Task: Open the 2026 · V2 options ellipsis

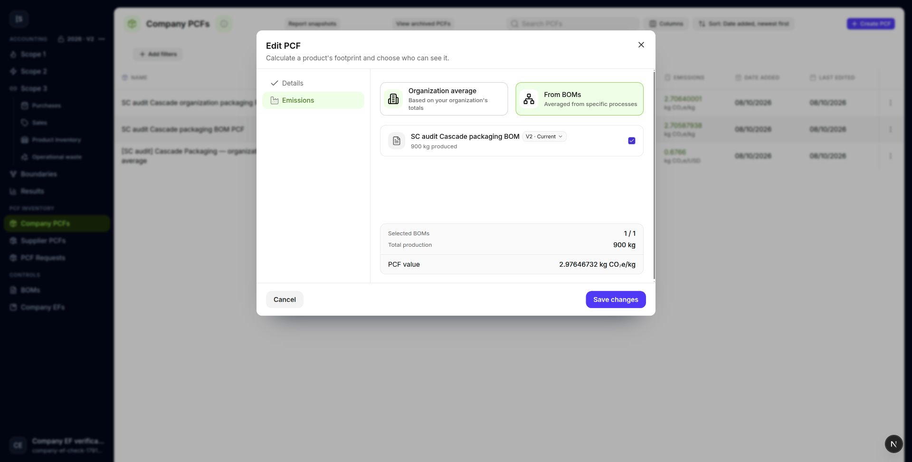Action: (102, 39)
